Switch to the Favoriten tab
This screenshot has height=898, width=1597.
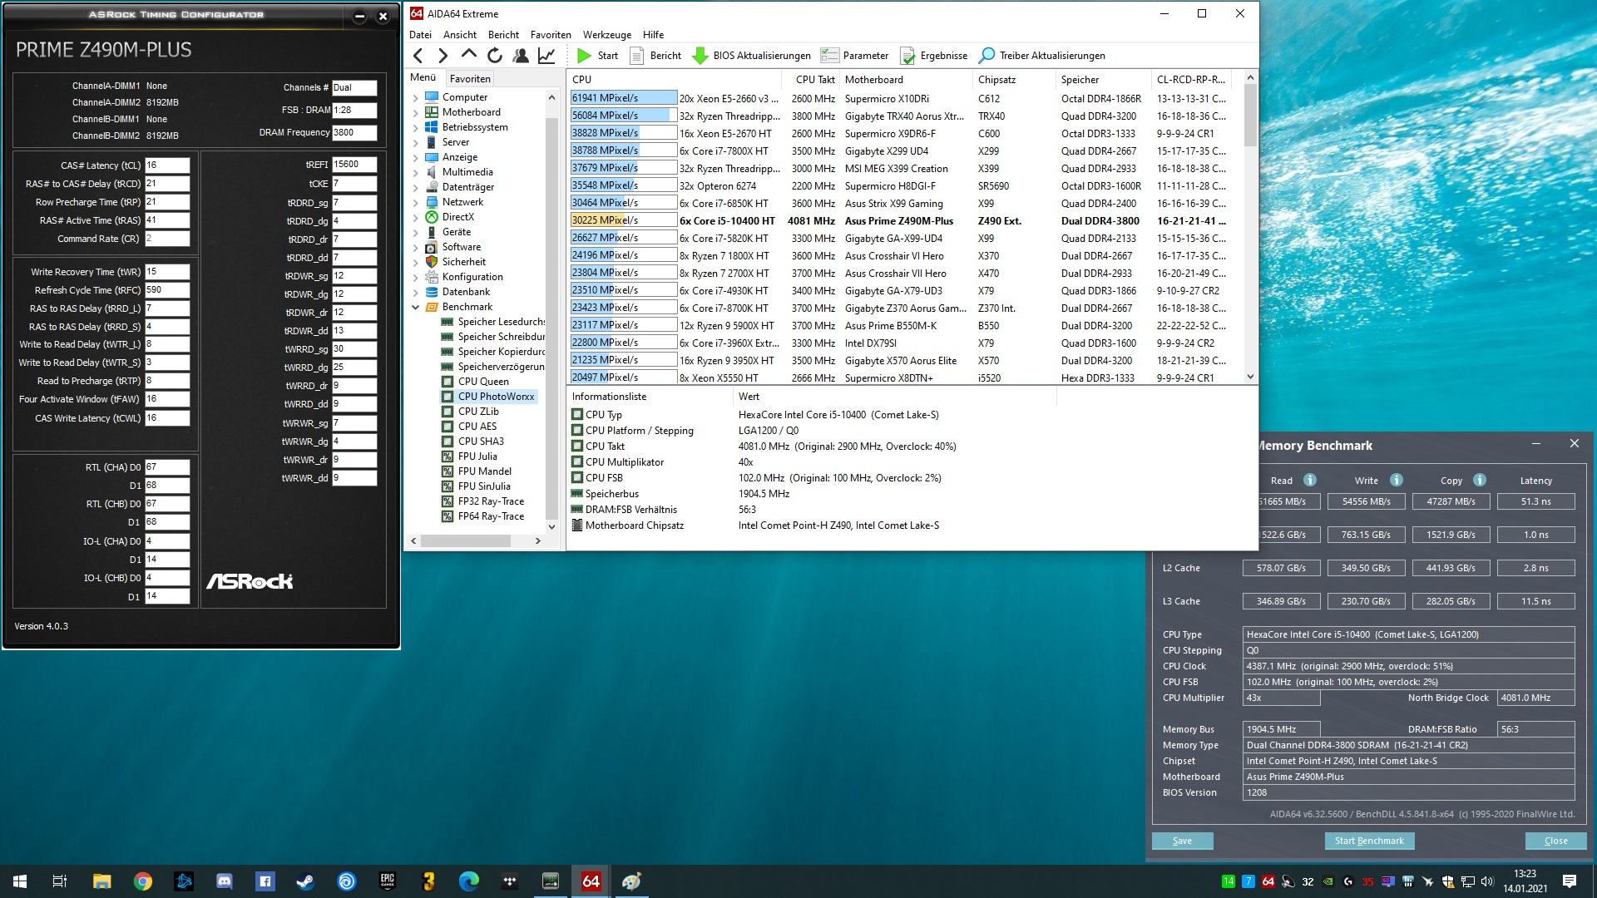click(x=470, y=78)
